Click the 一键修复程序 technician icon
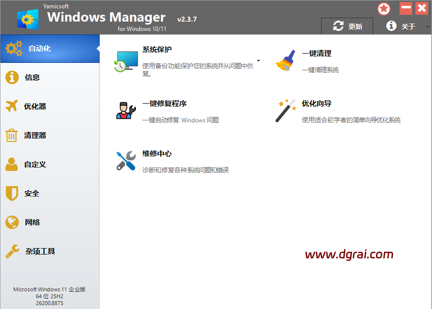This screenshot has width=432, height=309. point(126,111)
